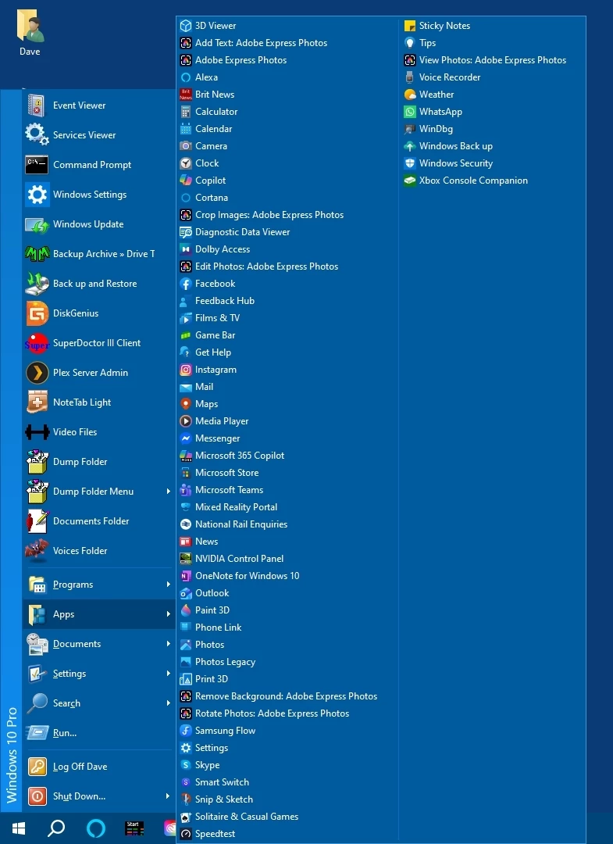
Task: Expand the Apps submenu arrow
Action: click(169, 614)
